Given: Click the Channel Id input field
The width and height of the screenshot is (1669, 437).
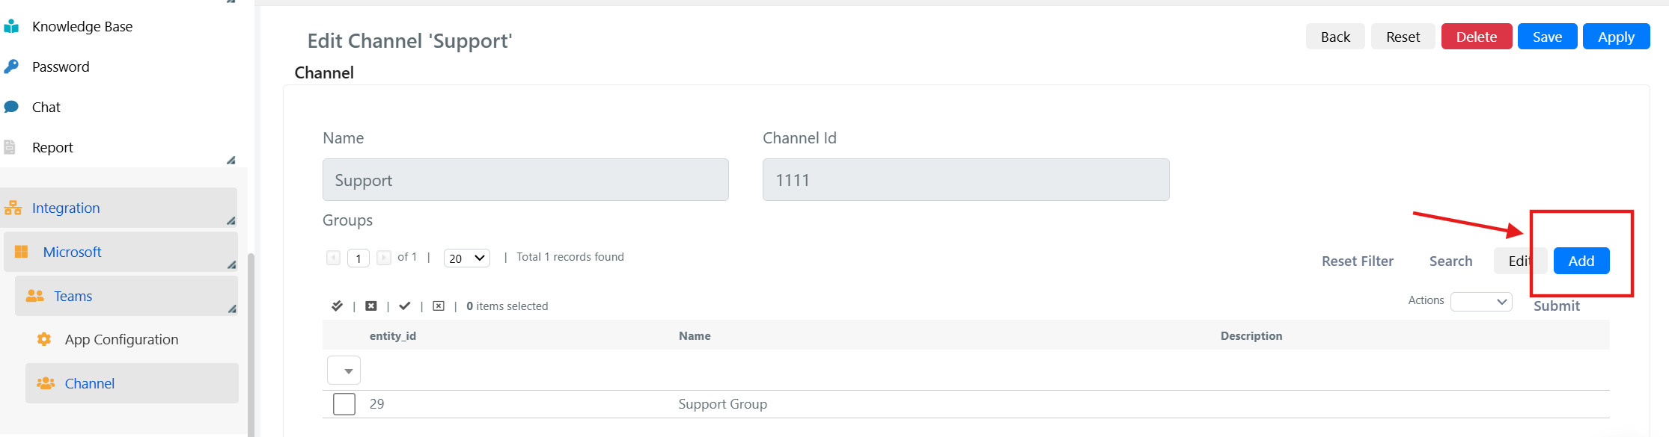Looking at the screenshot, I should pos(965,179).
